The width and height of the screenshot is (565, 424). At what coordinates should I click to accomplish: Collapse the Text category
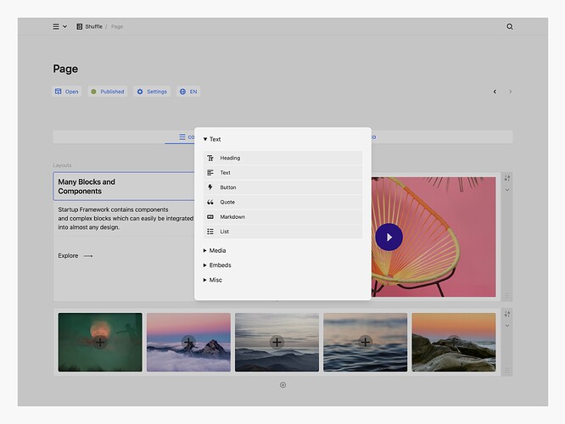click(212, 139)
